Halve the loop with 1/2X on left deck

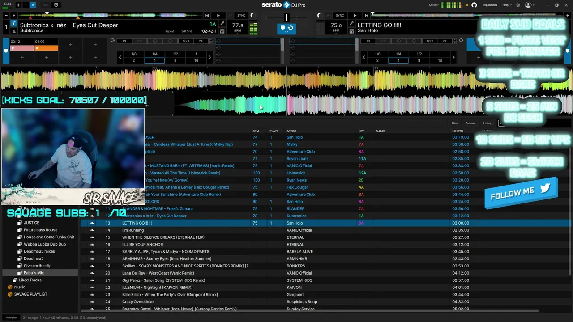click(186, 41)
